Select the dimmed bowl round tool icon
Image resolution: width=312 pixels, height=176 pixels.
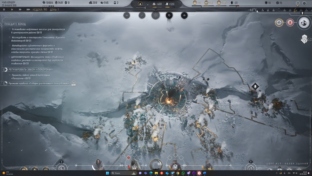point(127,15)
